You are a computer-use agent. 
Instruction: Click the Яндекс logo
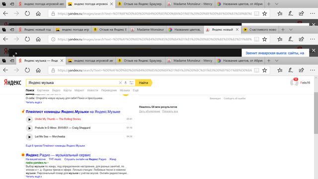tap(12, 83)
